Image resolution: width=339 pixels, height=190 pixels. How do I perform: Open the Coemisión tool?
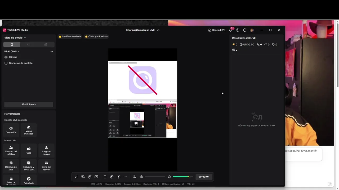[11, 130]
